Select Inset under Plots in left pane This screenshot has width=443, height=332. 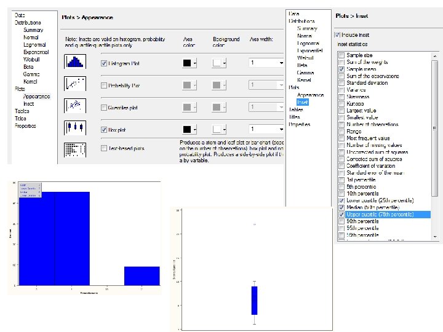click(28, 104)
